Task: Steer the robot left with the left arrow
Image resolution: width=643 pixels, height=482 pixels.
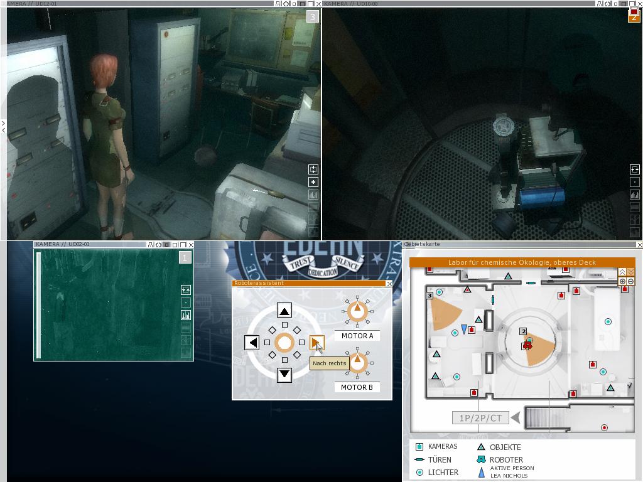Action: click(252, 342)
